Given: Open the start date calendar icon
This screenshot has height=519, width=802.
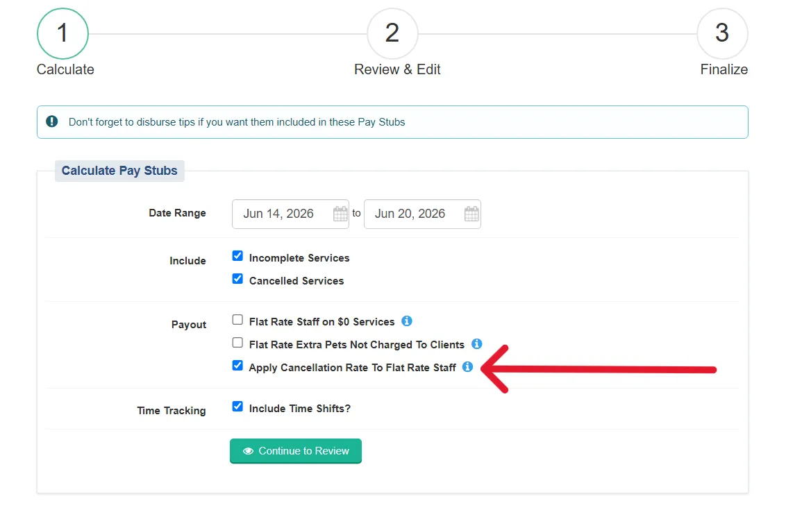Looking at the screenshot, I should pos(340,214).
